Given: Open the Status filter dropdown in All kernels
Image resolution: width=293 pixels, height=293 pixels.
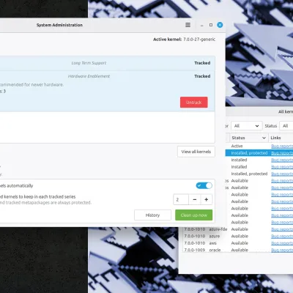Looking at the screenshot, I should click(x=286, y=126).
